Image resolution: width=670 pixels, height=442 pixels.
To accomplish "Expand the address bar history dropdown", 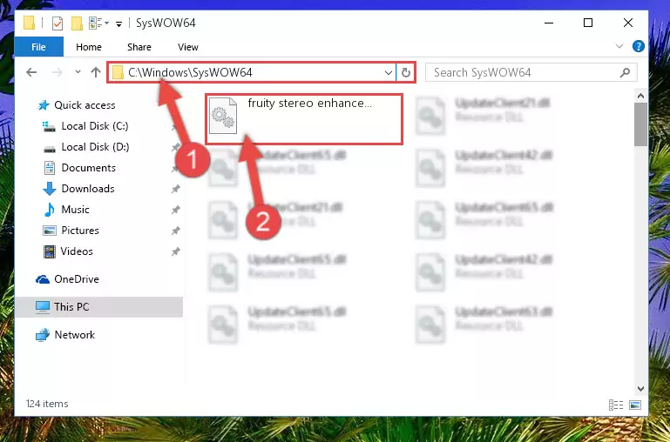I will pos(389,73).
